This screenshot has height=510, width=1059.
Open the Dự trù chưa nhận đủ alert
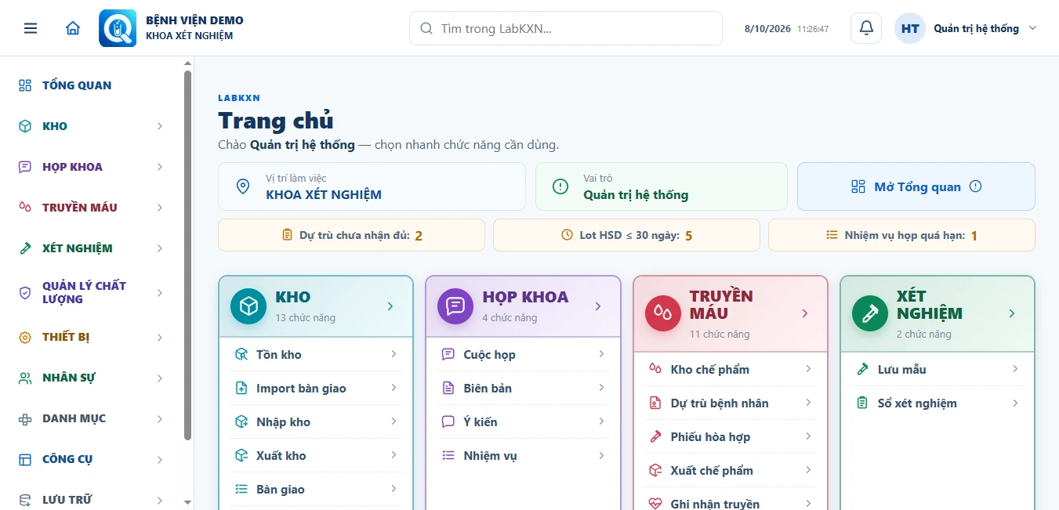tap(352, 235)
